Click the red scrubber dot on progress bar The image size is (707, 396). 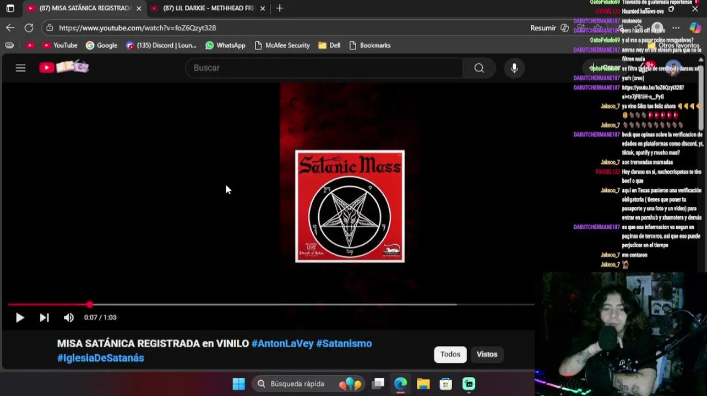[x=90, y=304]
